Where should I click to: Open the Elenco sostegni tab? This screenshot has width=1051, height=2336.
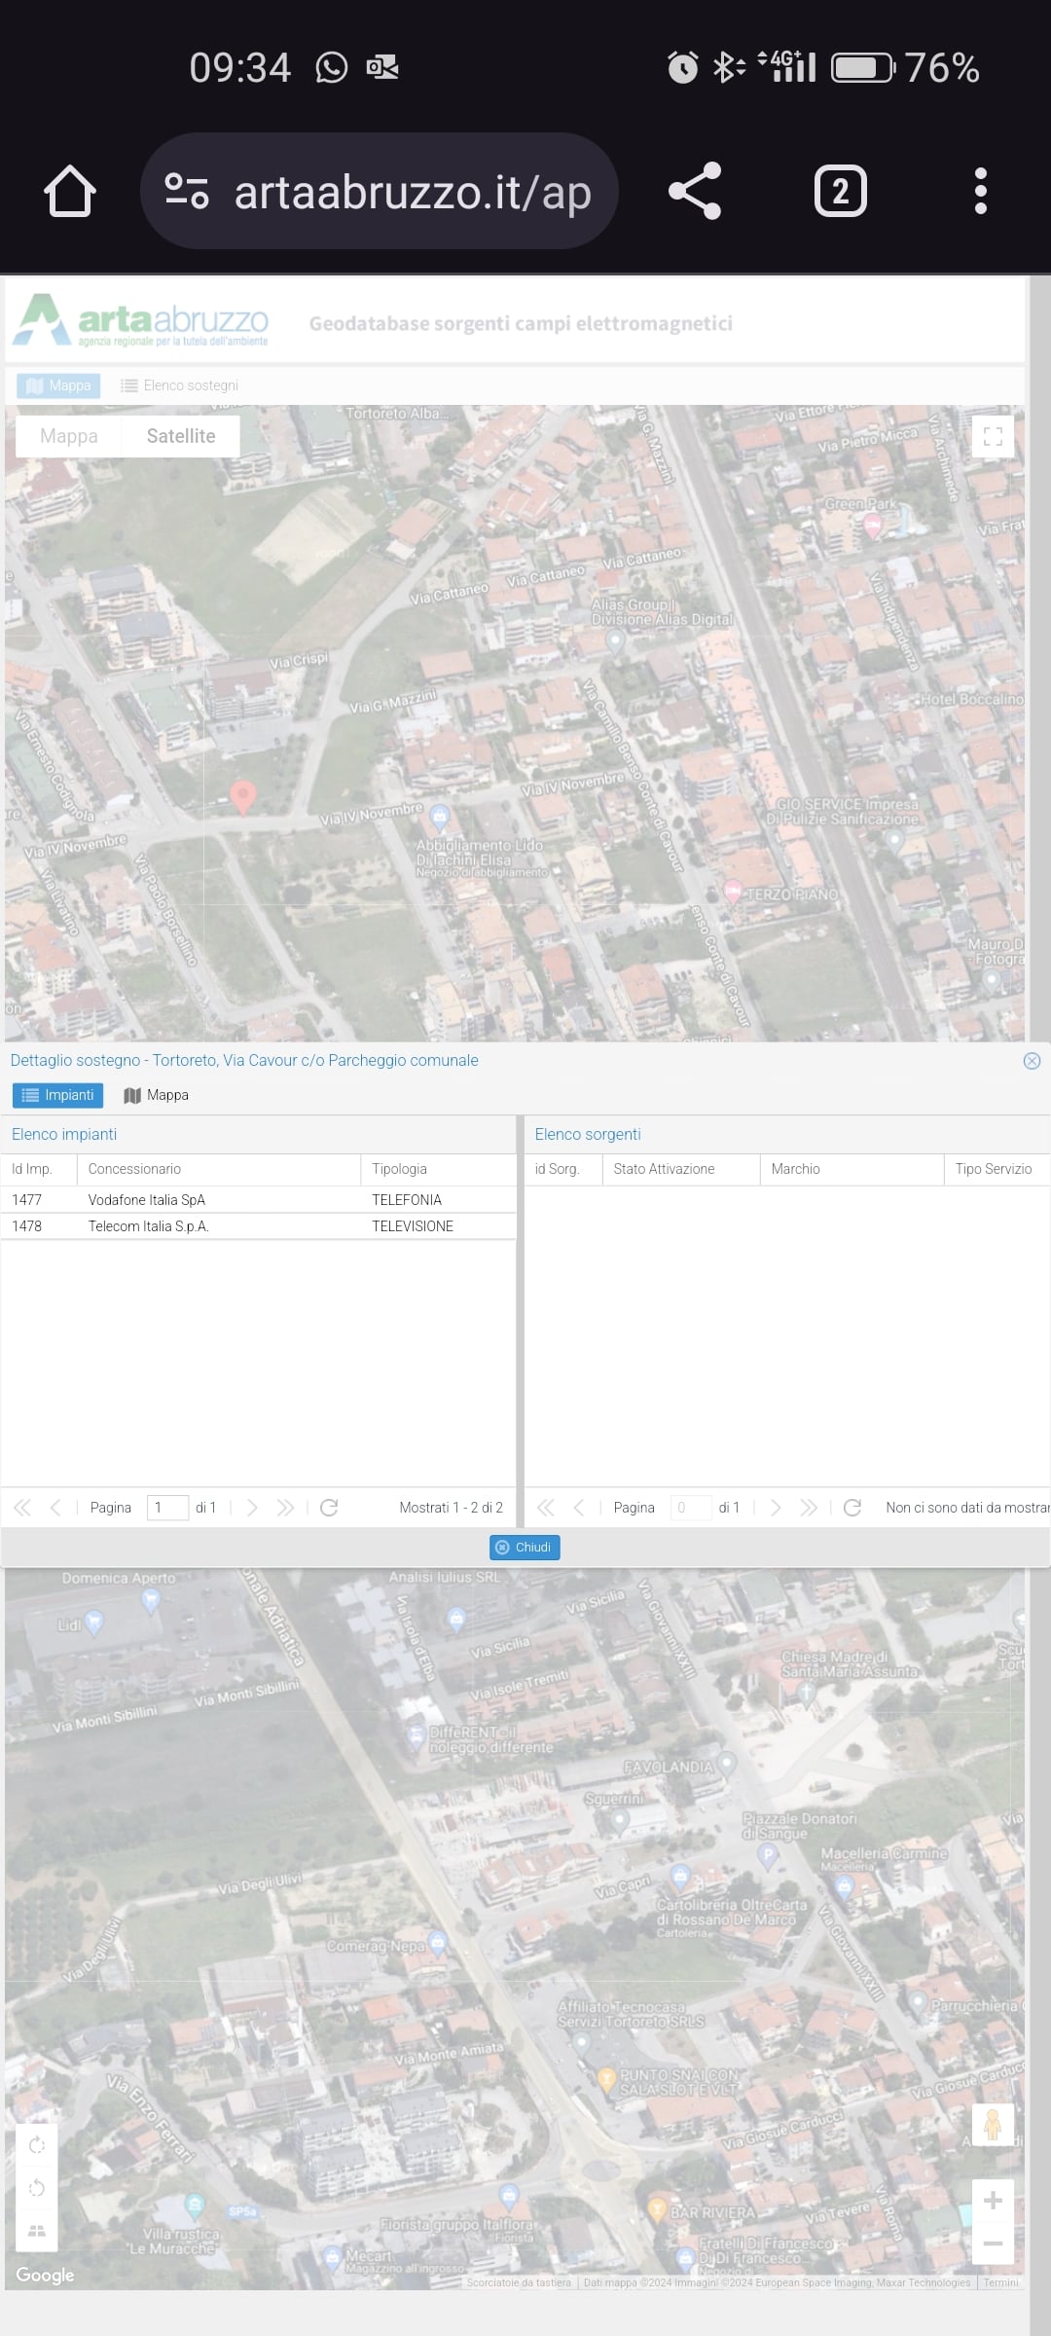point(180,385)
